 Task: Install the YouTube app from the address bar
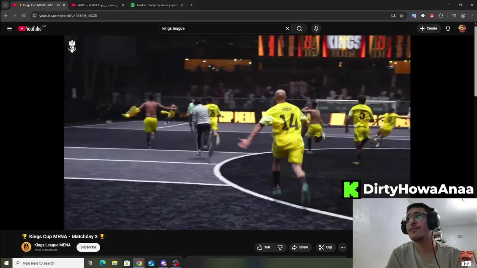coord(393,16)
